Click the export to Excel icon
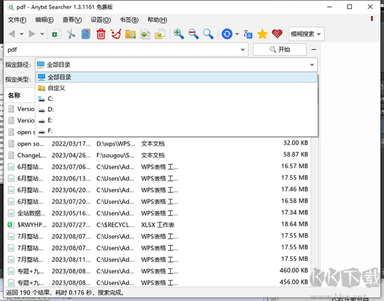Viewport: 384px width, 301px height. (x=56, y=34)
